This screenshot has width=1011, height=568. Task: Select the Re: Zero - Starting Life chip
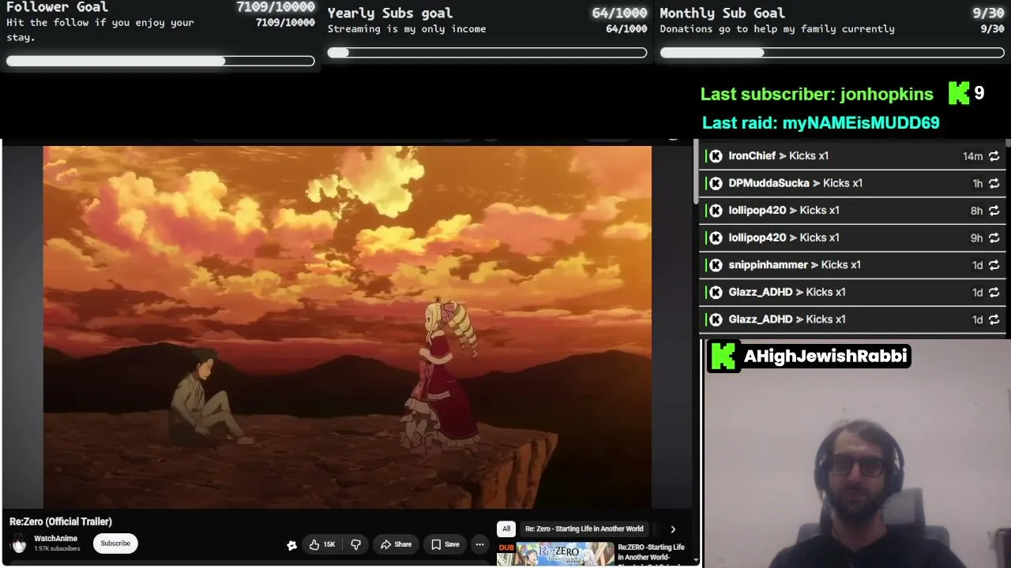584,529
